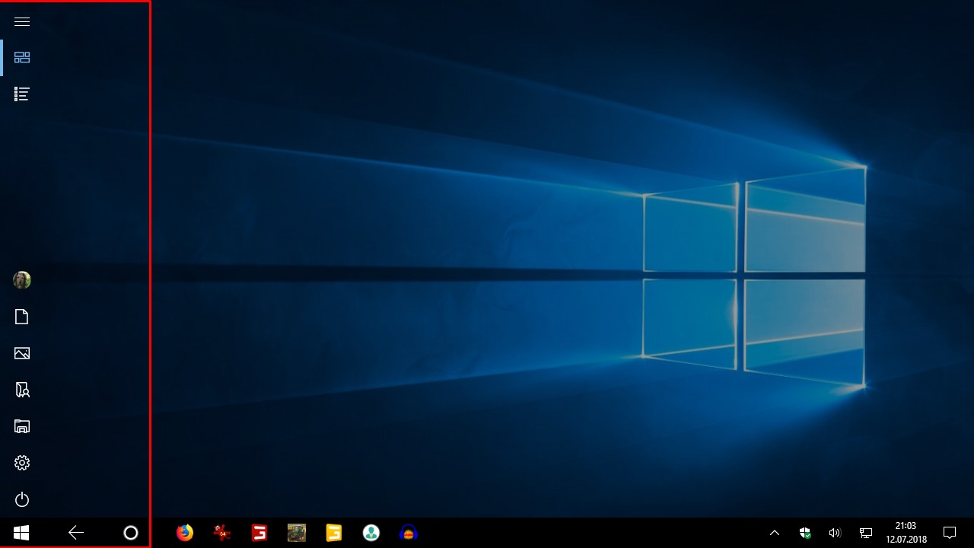The image size is (974, 548).
Task: Open the green circular person icon app
Action: 371,533
